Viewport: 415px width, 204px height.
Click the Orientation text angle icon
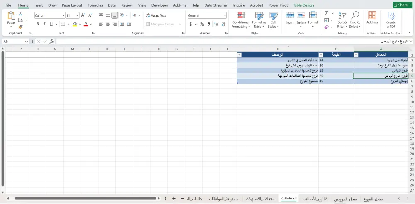(122, 15)
